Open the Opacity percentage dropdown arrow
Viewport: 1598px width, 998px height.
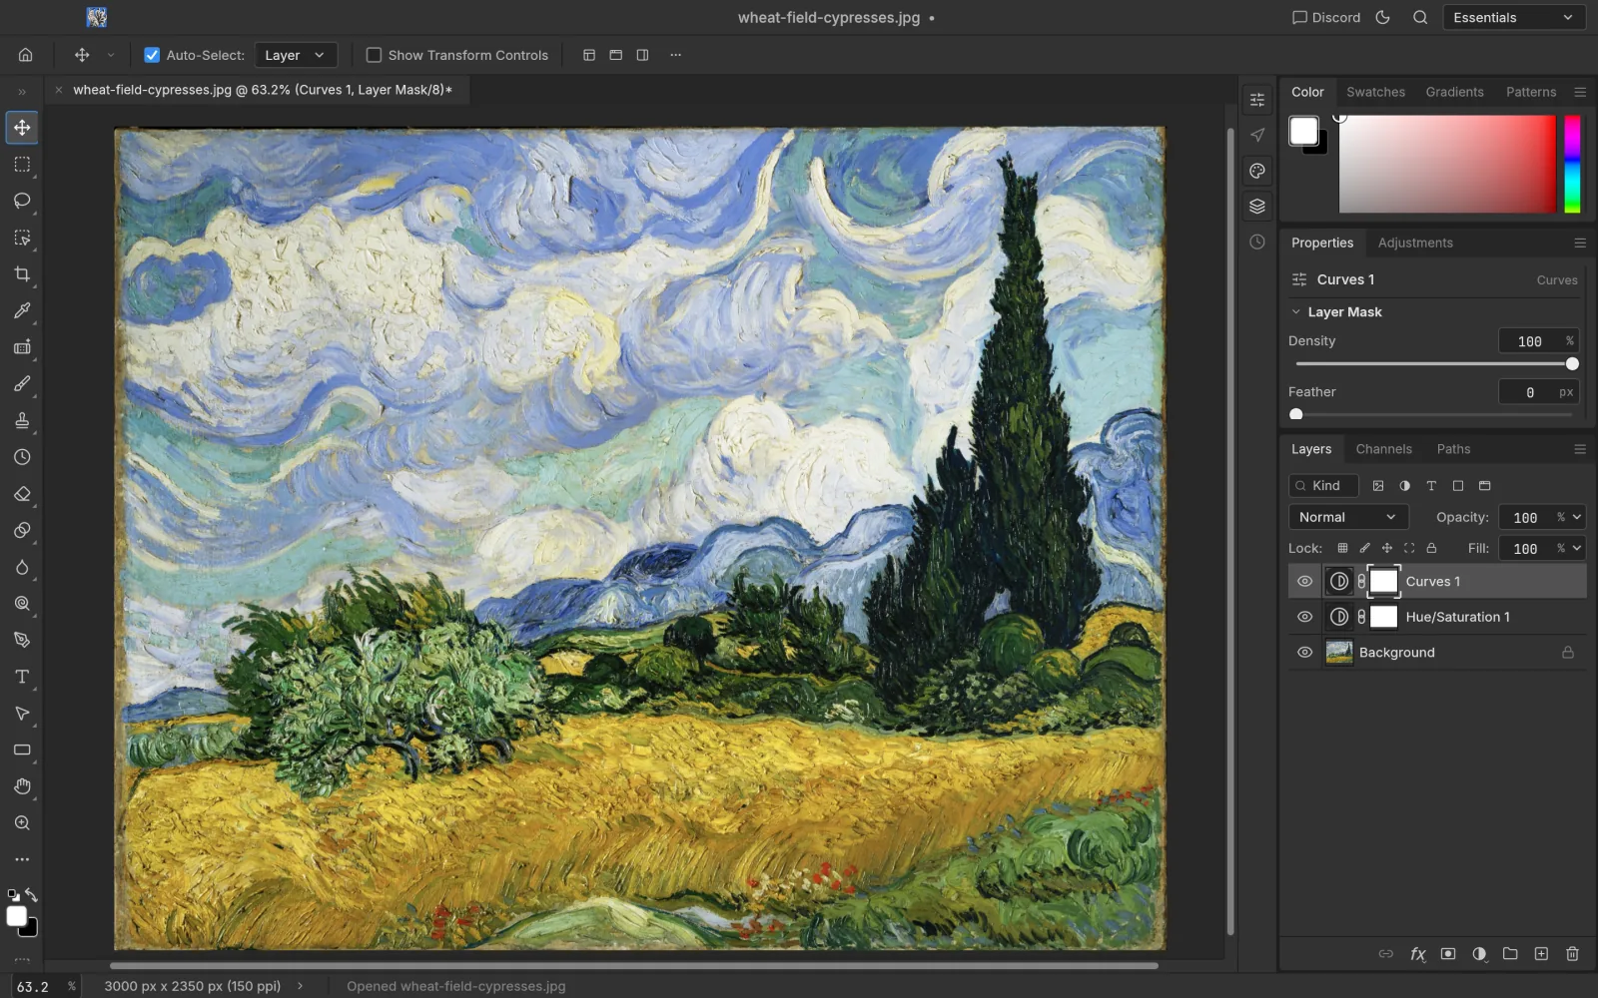click(1577, 517)
